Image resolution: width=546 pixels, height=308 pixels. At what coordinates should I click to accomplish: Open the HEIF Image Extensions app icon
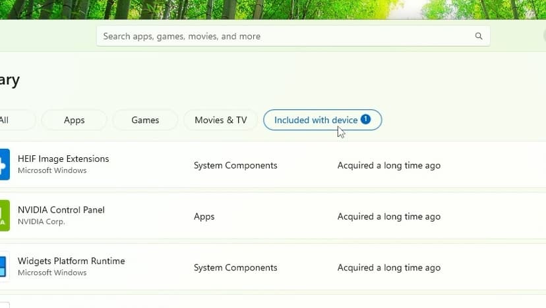4,164
